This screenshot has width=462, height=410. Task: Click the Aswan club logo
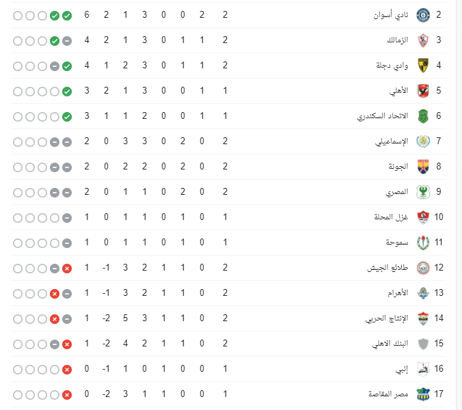click(423, 15)
